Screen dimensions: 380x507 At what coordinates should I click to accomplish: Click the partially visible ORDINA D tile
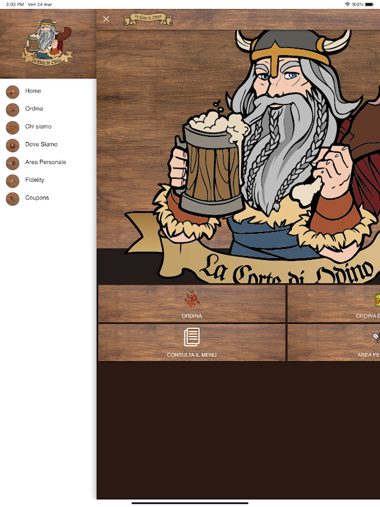[334, 304]
